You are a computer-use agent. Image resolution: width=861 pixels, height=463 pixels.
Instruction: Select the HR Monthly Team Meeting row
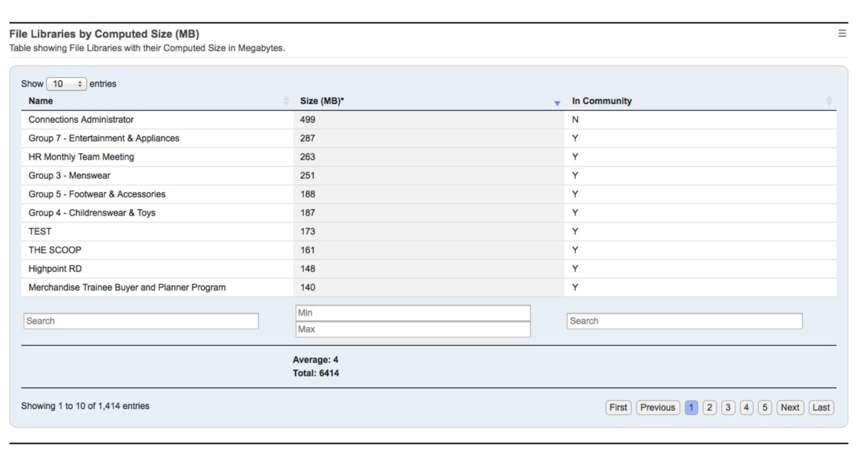(x=160, y=157)
